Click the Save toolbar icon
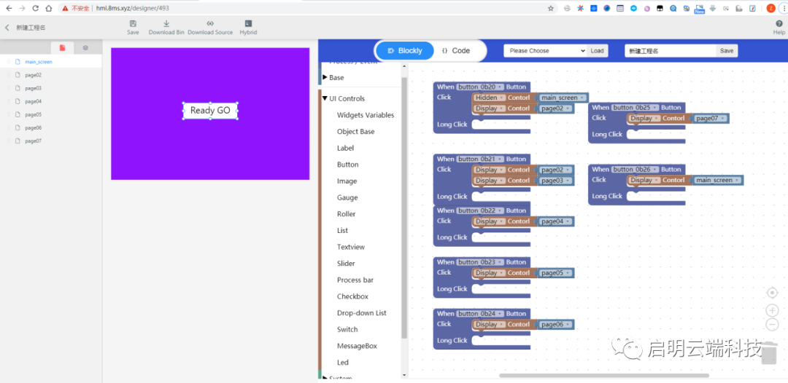The image size is (788, 383). click(133, 23)
